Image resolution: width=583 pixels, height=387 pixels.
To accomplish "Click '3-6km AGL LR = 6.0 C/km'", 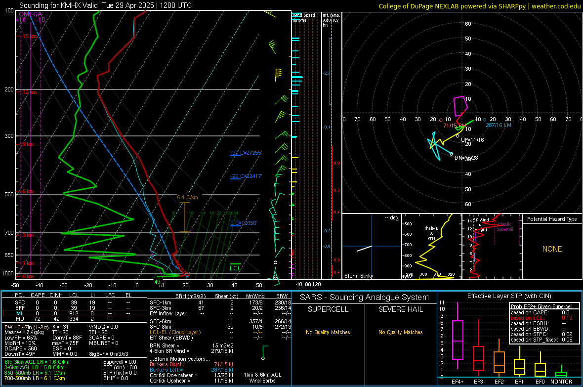I will pos(35,367).
